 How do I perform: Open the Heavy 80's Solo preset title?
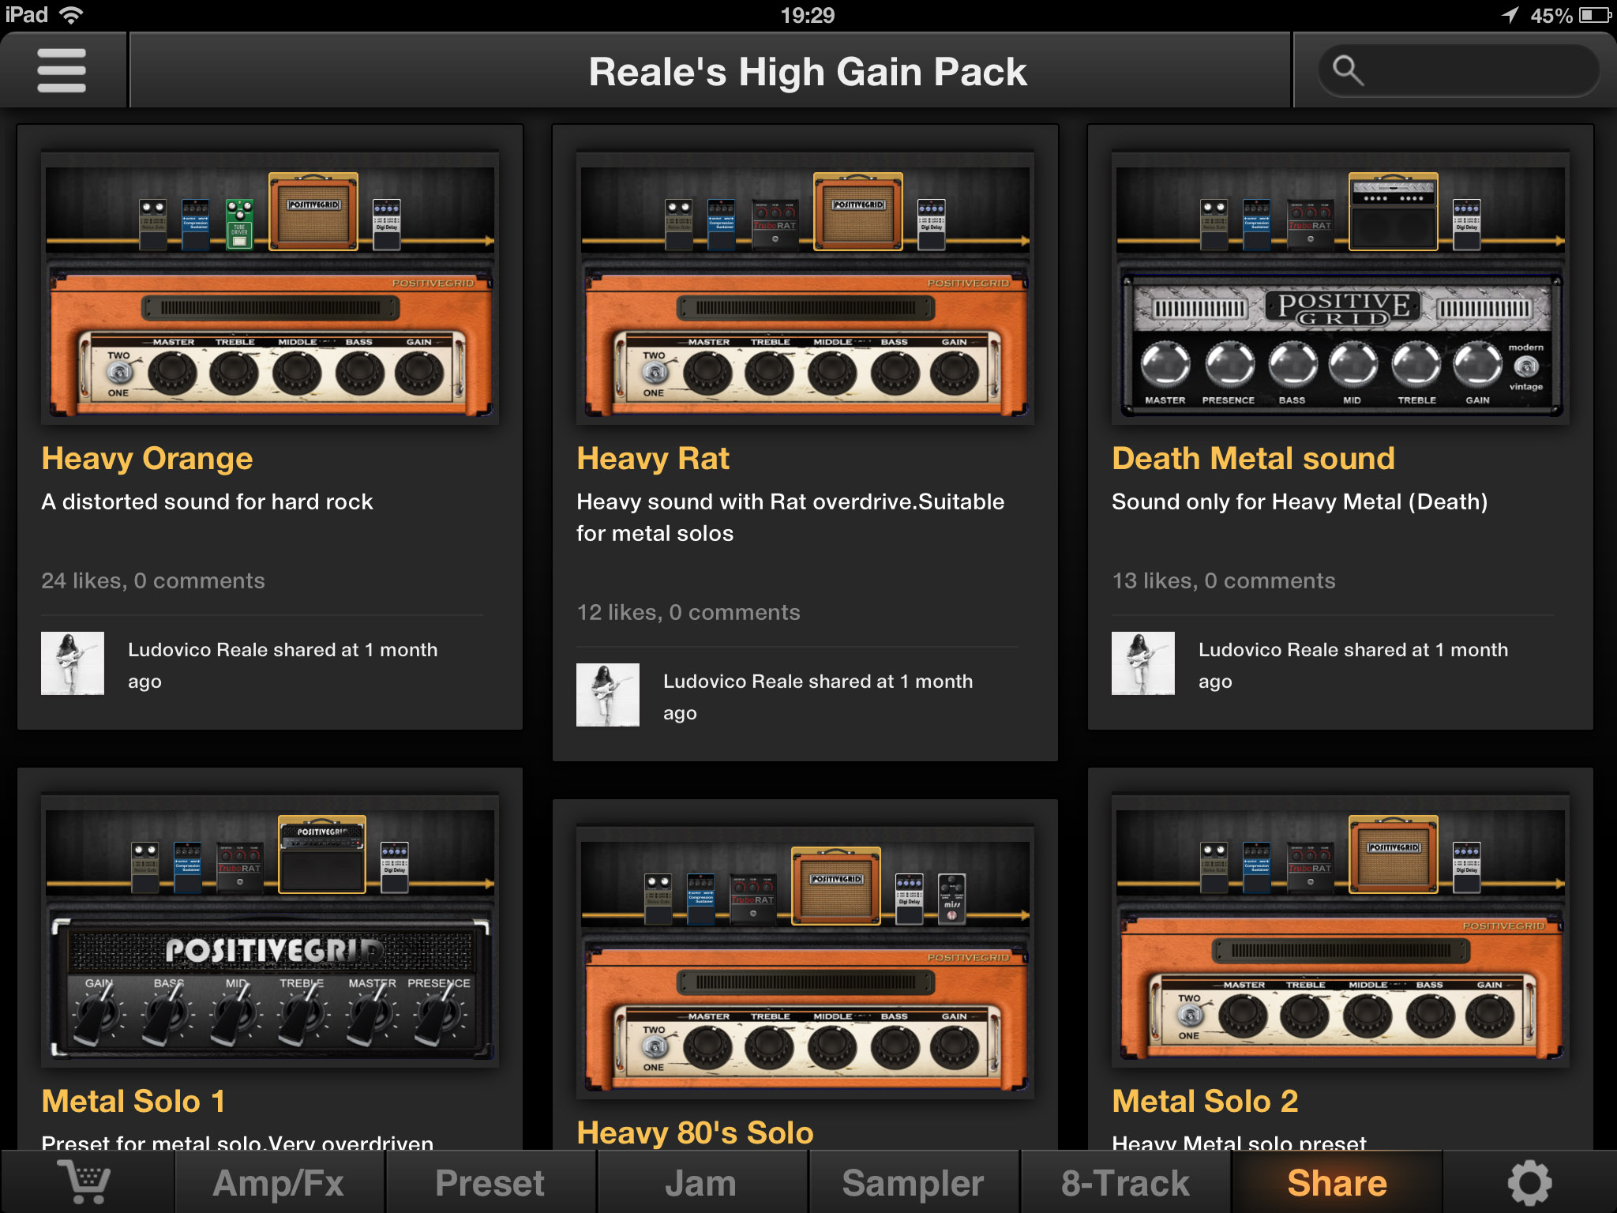click(695, 1132)
